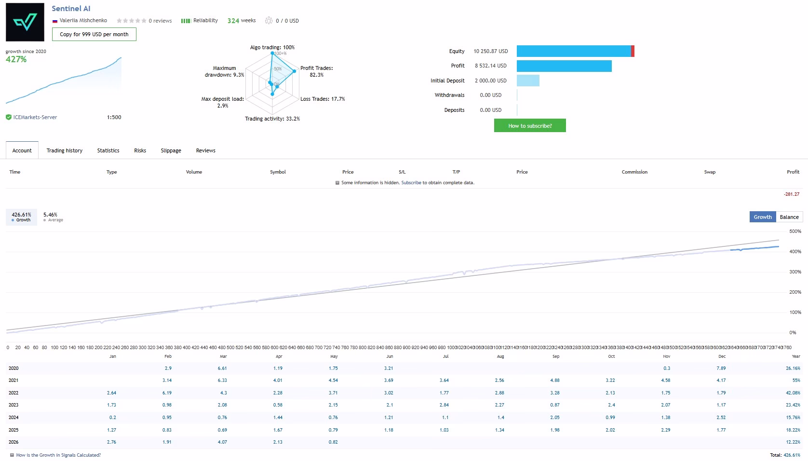Image resolution: width=808 pixels, height=461 pixels.
Task: Click the Russian flag icon beside Valeriia Mishchenko
Action: [55, 21]
